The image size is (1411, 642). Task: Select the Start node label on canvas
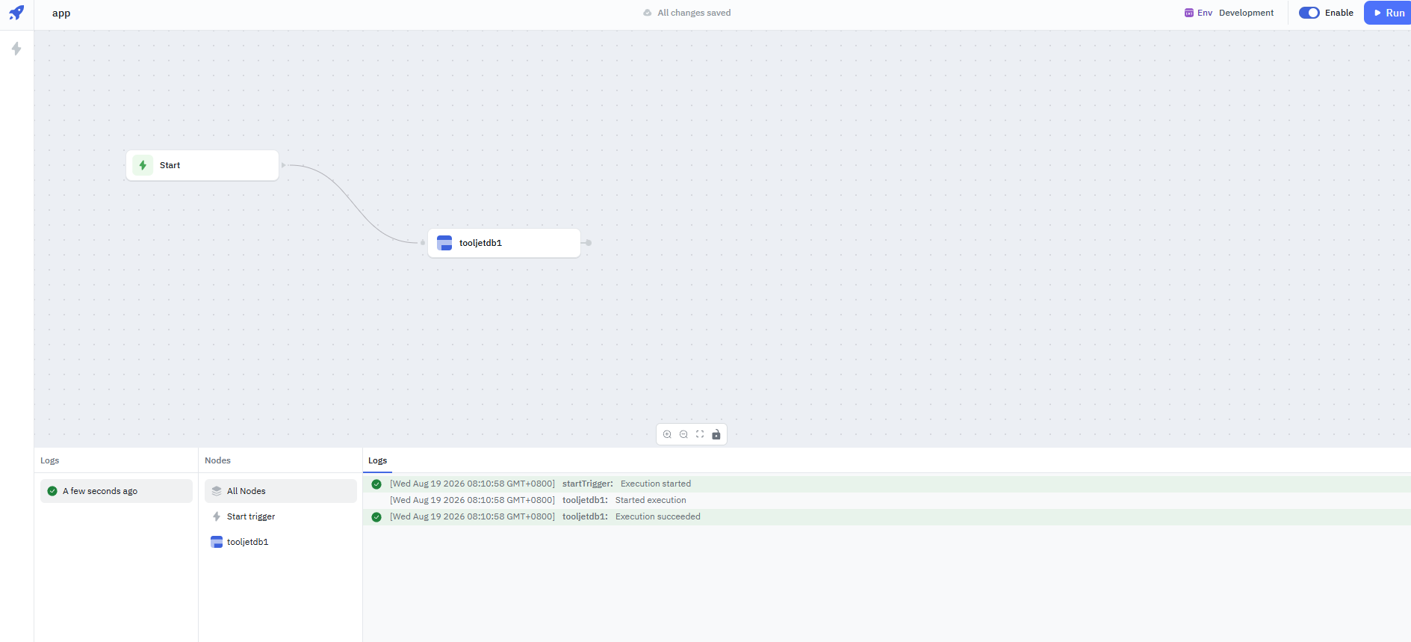tap(170, 165)
